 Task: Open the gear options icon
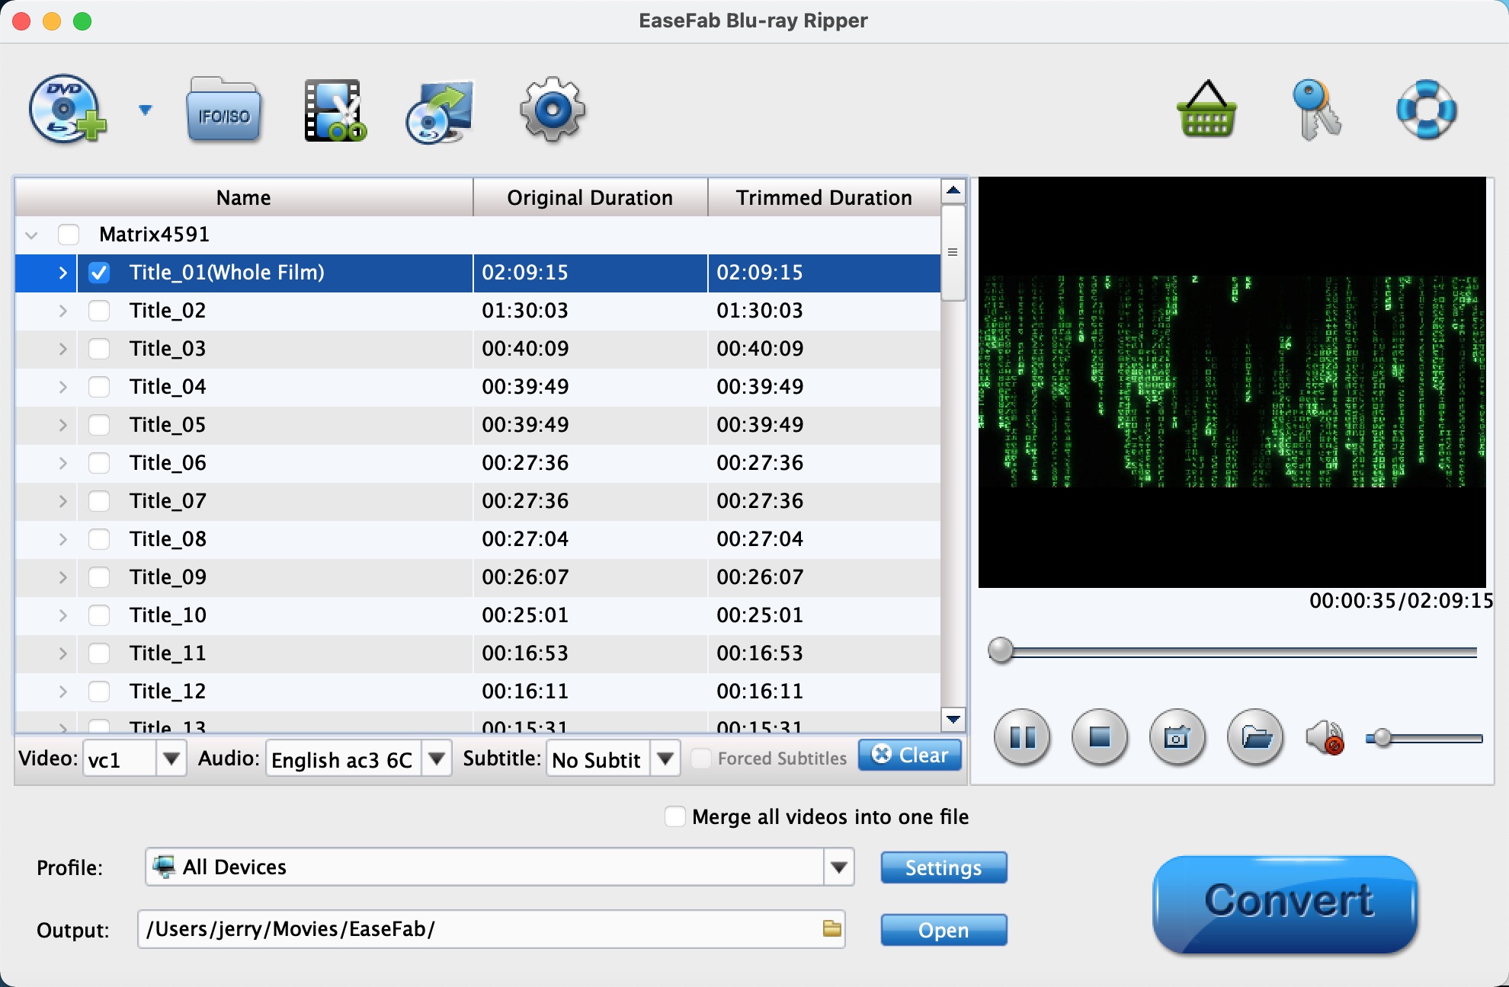[x=553, y=110]
